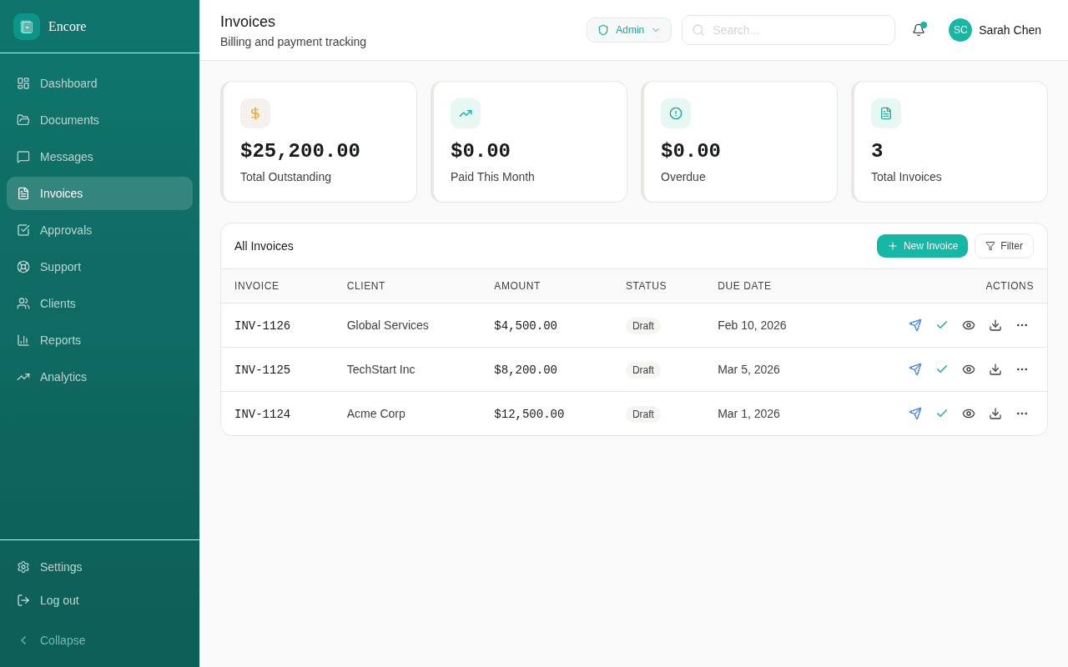Open the ellipsis actions menu for INV-1124
The image size is (1068, 667).
pos(1022,414)
